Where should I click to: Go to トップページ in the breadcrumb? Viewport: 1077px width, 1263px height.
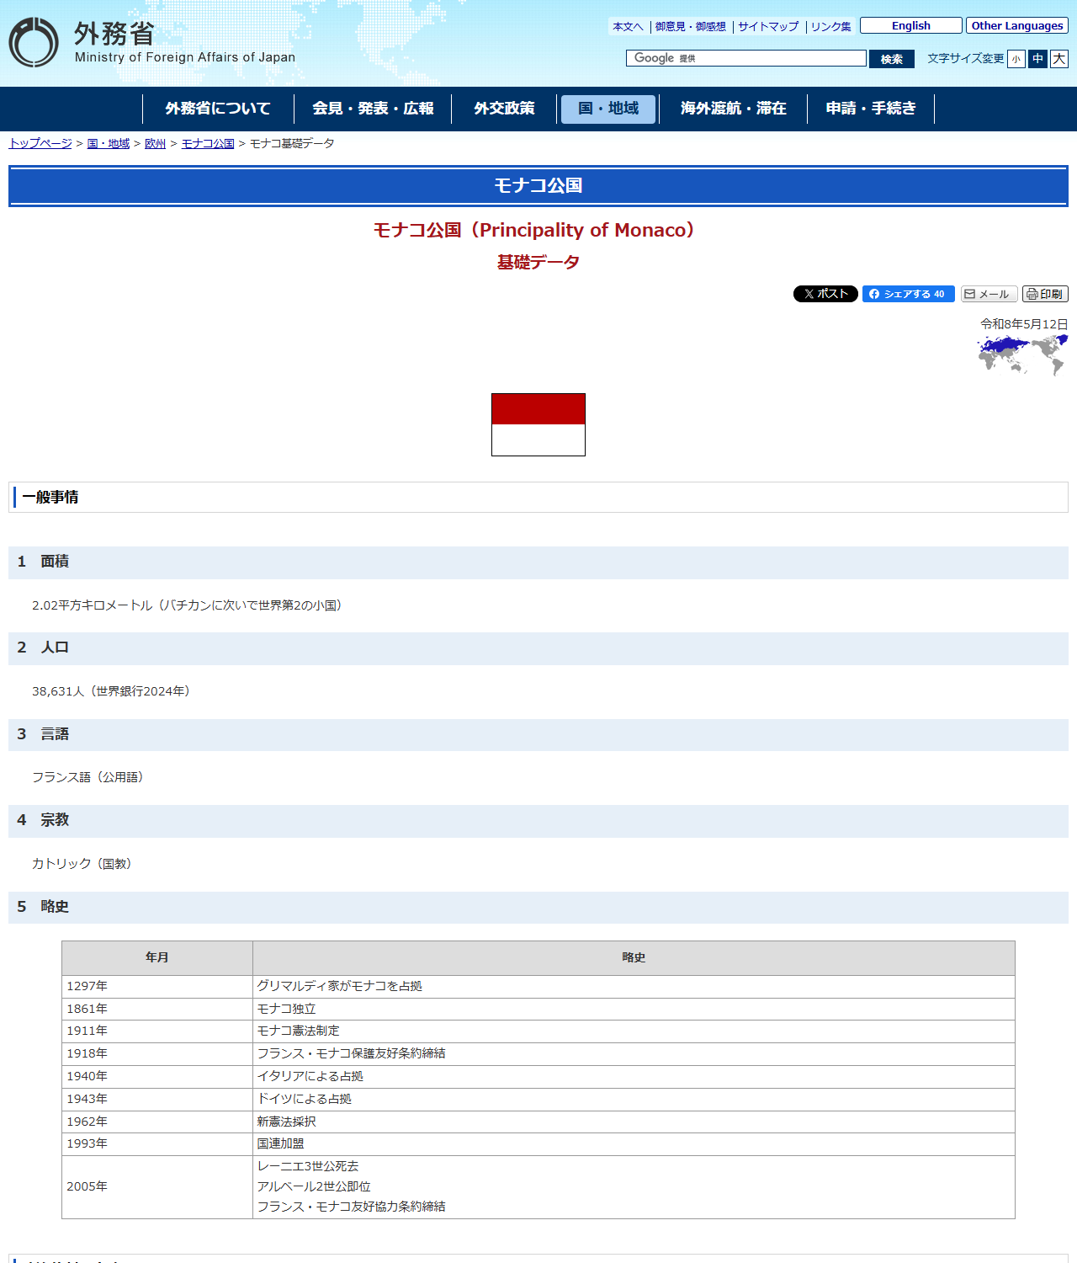coord(40,144)
